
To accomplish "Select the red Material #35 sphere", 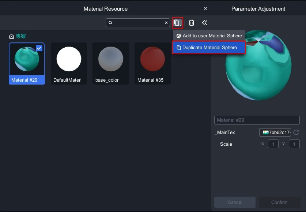I will (x=152, y=59).
